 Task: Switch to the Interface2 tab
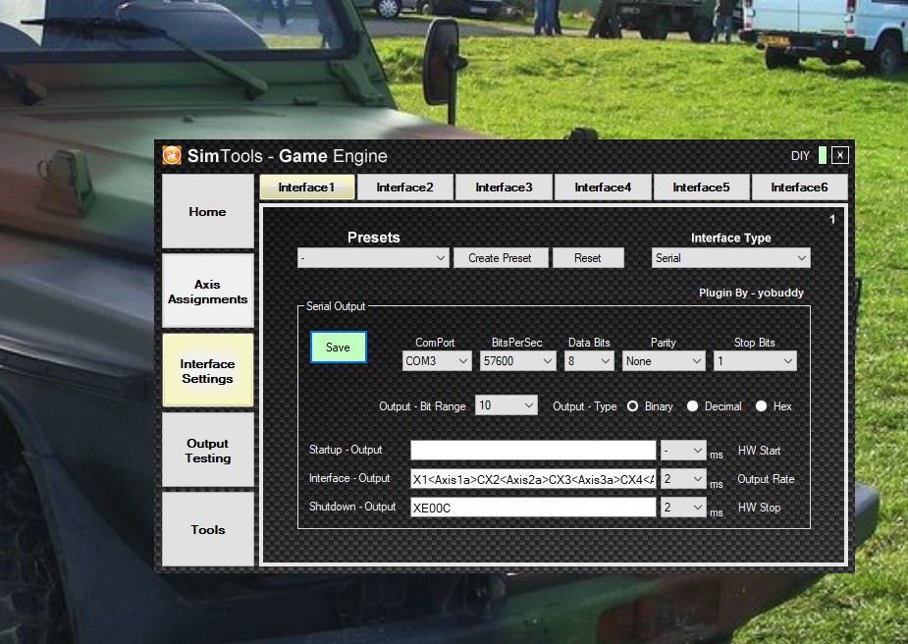(x=404, y=188)
